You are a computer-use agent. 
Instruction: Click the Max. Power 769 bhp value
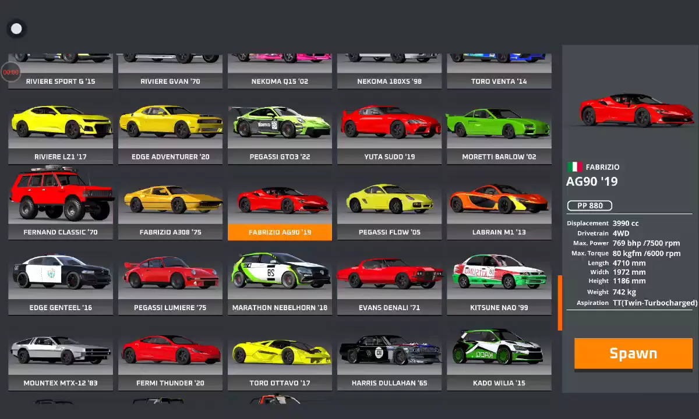click(x=646, y=243)
